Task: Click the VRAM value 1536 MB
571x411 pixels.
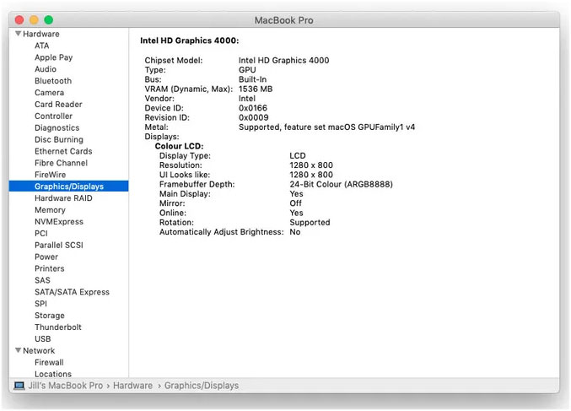Action: (x=256, y=89)
